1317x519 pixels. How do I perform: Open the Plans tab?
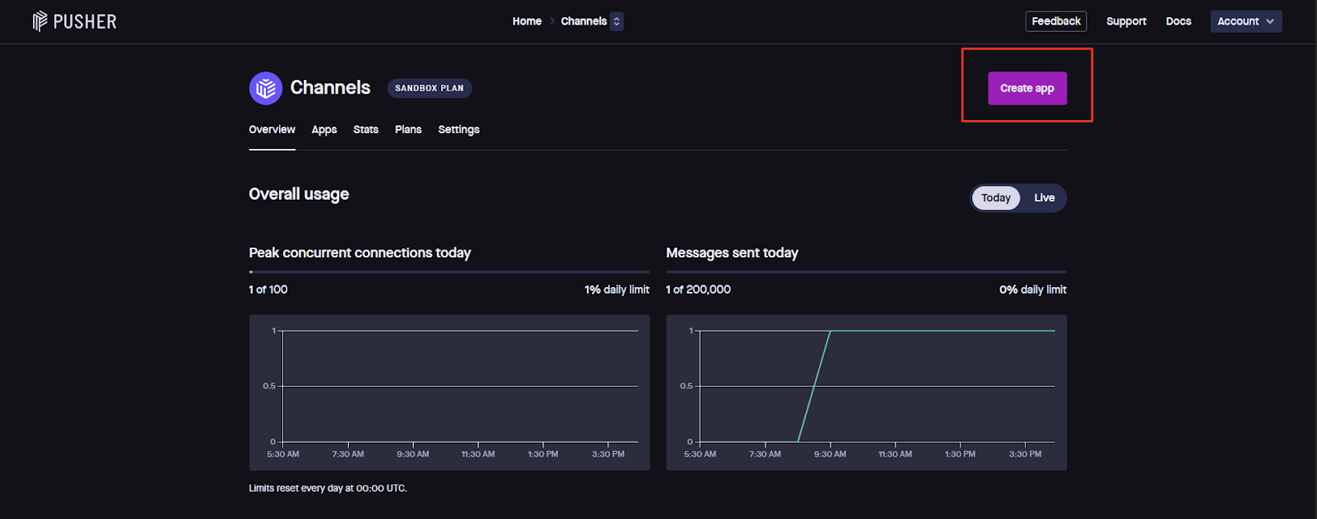pos(408,130)
